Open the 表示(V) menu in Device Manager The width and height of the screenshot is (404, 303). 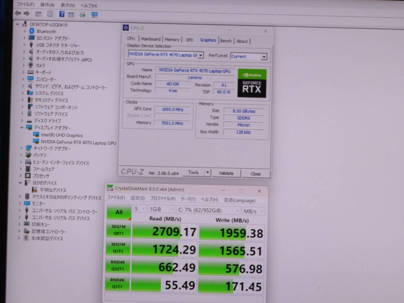pos(68,5)
